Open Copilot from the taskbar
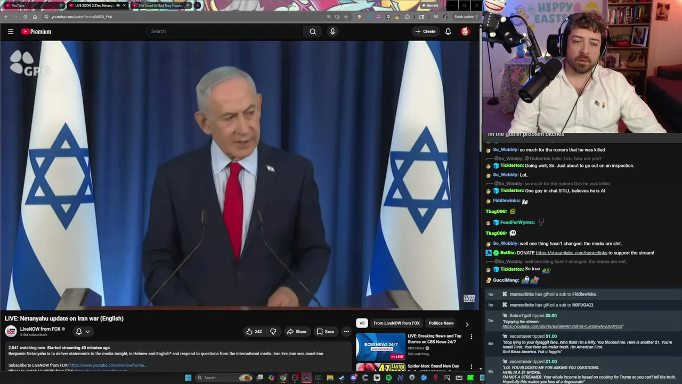The height and width of the screenshot is (384, 682). coord(271,378)
